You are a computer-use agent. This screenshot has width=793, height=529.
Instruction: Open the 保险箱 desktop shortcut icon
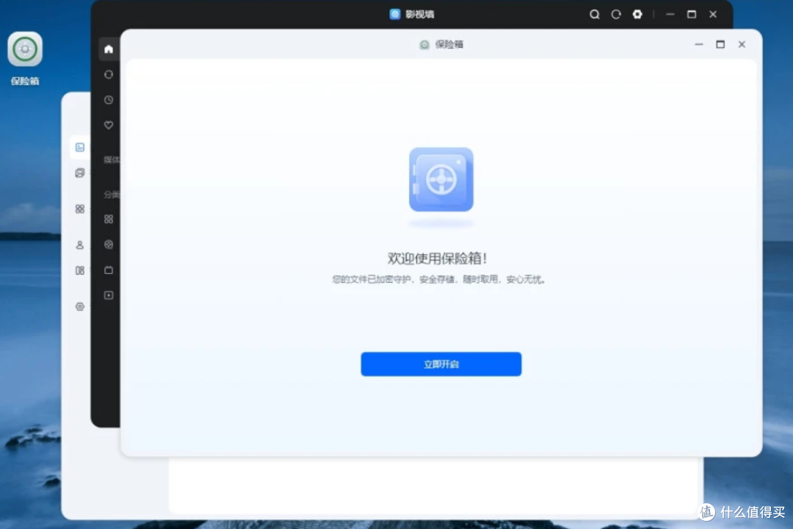coord(25,49)
